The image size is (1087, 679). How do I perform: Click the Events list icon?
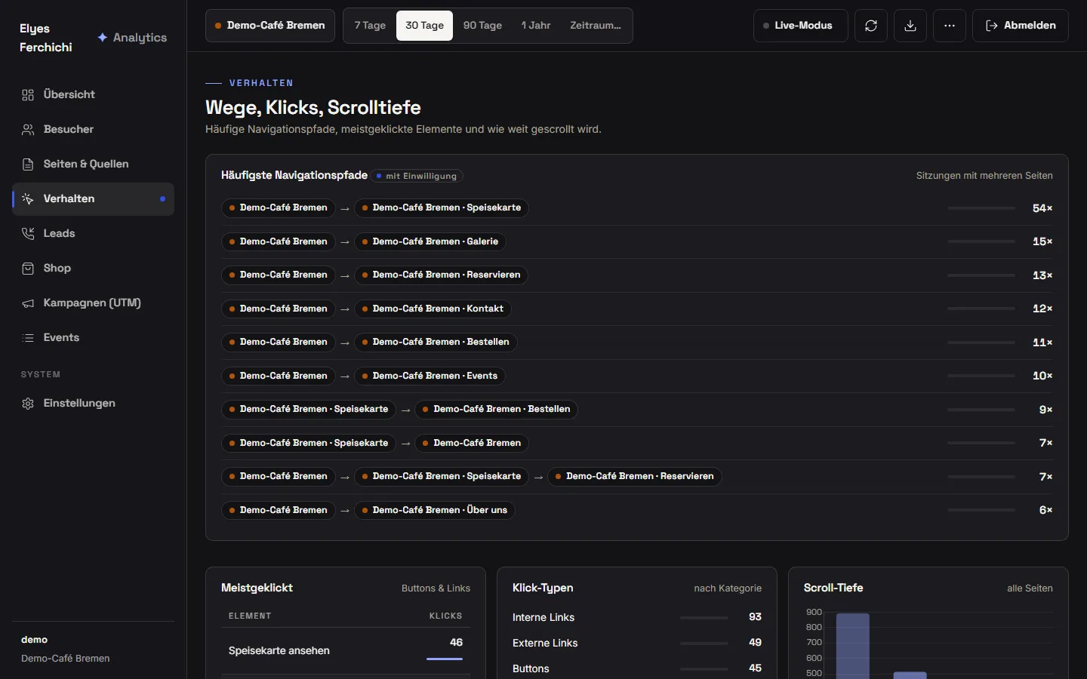(x=28, y=338)
